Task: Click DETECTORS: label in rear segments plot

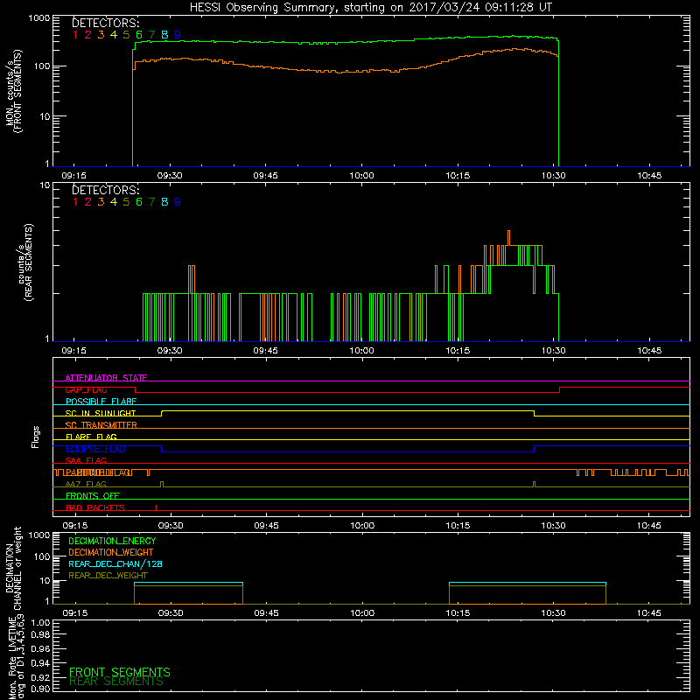Action: tap(105, 190)
